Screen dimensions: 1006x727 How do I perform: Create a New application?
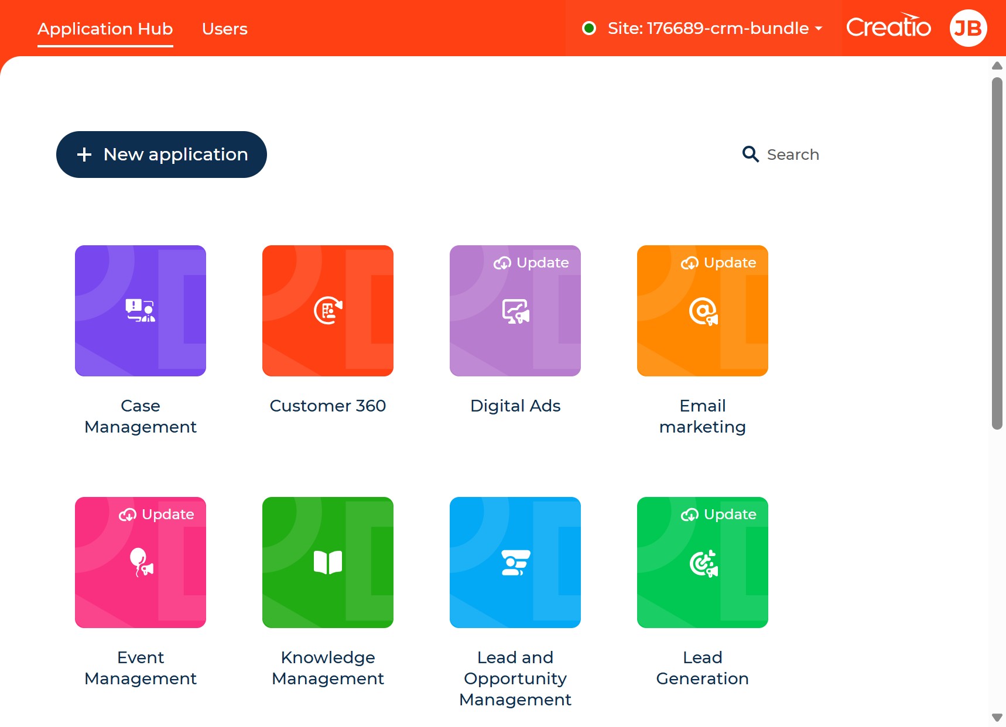coord(162,155)
